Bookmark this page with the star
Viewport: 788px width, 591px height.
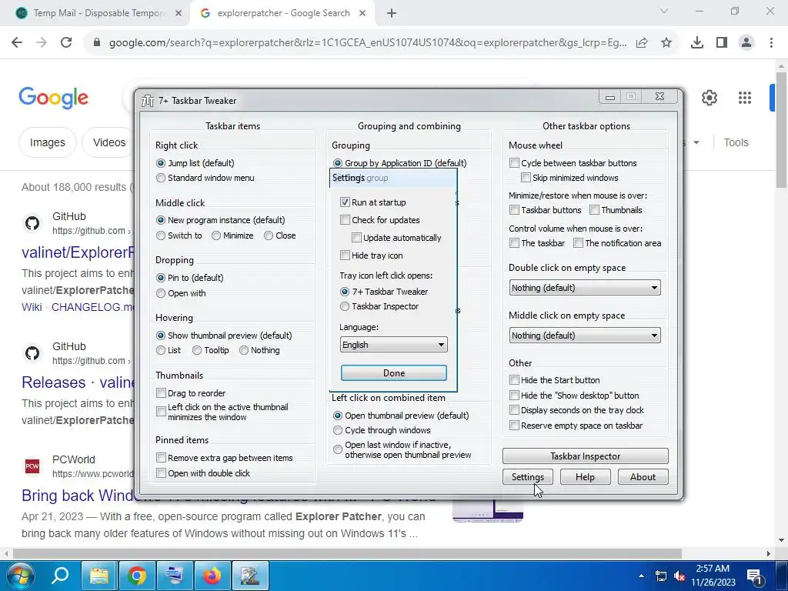pos(666,43)
